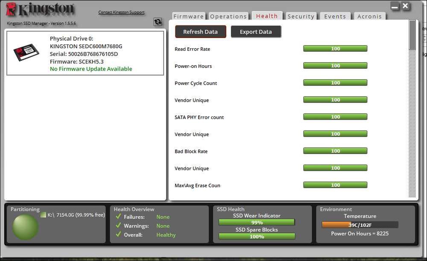Click the Read Error Rate bar
The height and width of the screenshot is (261, 427).
click(x=335, y=49)
